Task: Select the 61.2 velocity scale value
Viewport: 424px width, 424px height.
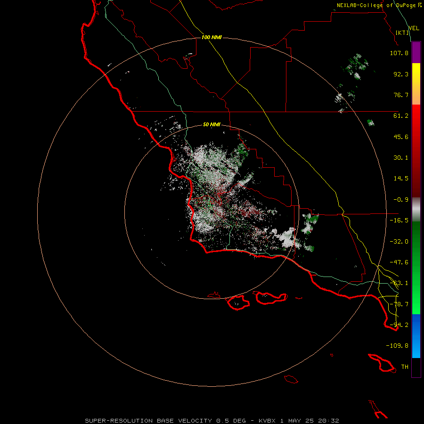Action: pyautogui.click(x=401, y=116)
